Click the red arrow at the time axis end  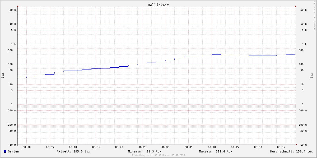(296, 145)
